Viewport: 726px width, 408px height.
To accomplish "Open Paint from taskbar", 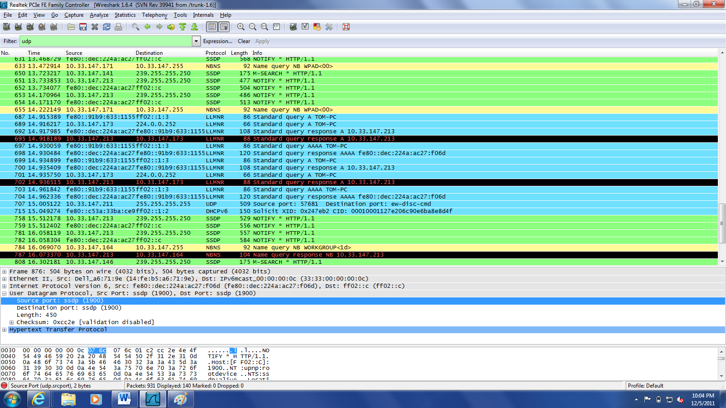I will pos(181,399).
